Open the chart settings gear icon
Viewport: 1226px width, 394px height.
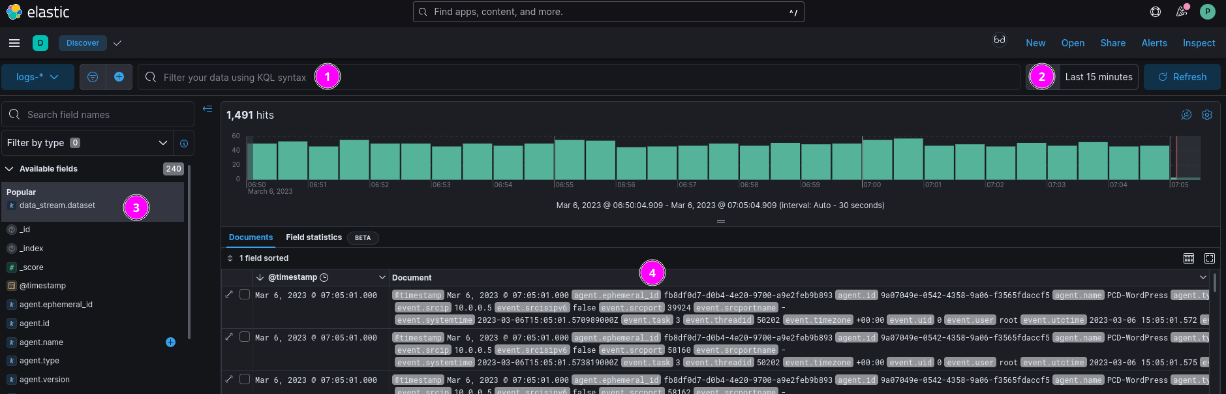[x=1207, y=115]
